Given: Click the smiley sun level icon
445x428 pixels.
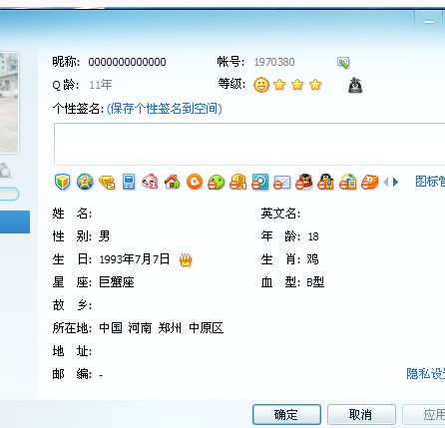Looking at the screenshot, I should click(x=261, y=85).
